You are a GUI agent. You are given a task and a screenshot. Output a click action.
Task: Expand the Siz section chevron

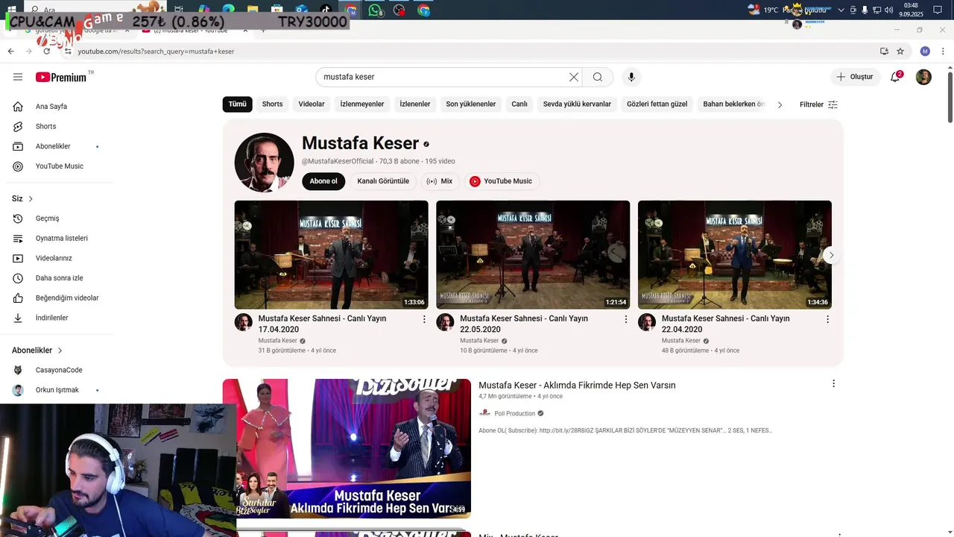point(31,199)
